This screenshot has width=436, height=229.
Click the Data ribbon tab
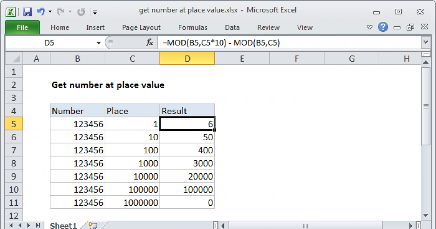[232, 27]
